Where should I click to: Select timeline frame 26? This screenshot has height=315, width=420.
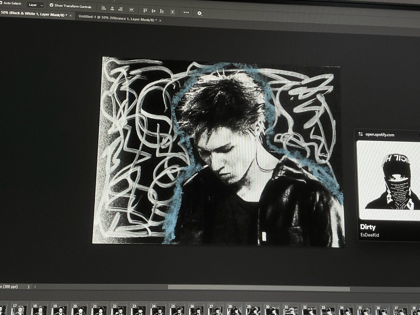(196, 309)
